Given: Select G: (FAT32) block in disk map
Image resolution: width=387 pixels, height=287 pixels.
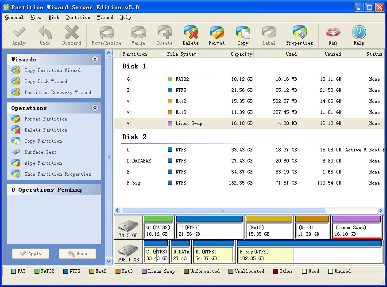Looking at the screenshot, I should (159, 227).
